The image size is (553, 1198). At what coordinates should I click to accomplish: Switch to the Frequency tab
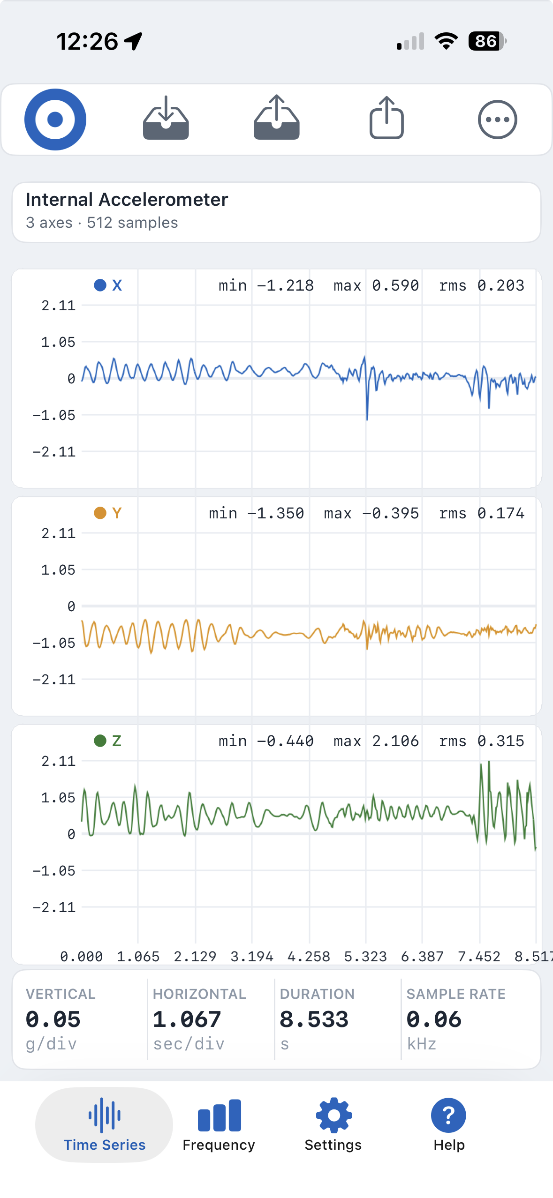(219, 1124)
